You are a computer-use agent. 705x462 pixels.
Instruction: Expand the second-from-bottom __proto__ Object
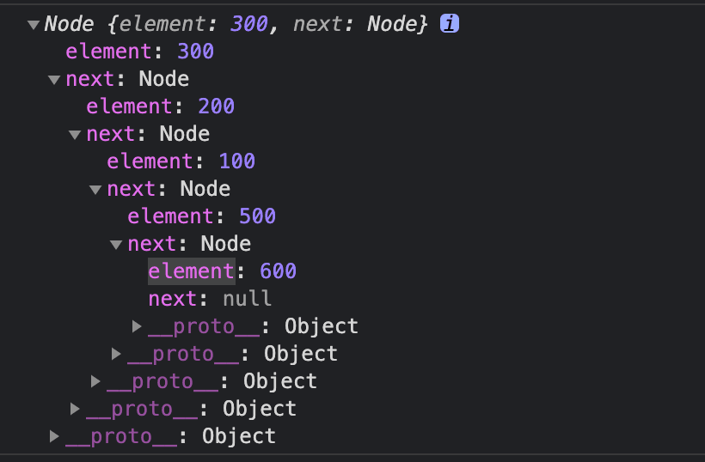point(75,409)
